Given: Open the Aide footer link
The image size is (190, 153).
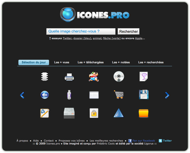Looking at the screenshot, I should click(36, 141).
